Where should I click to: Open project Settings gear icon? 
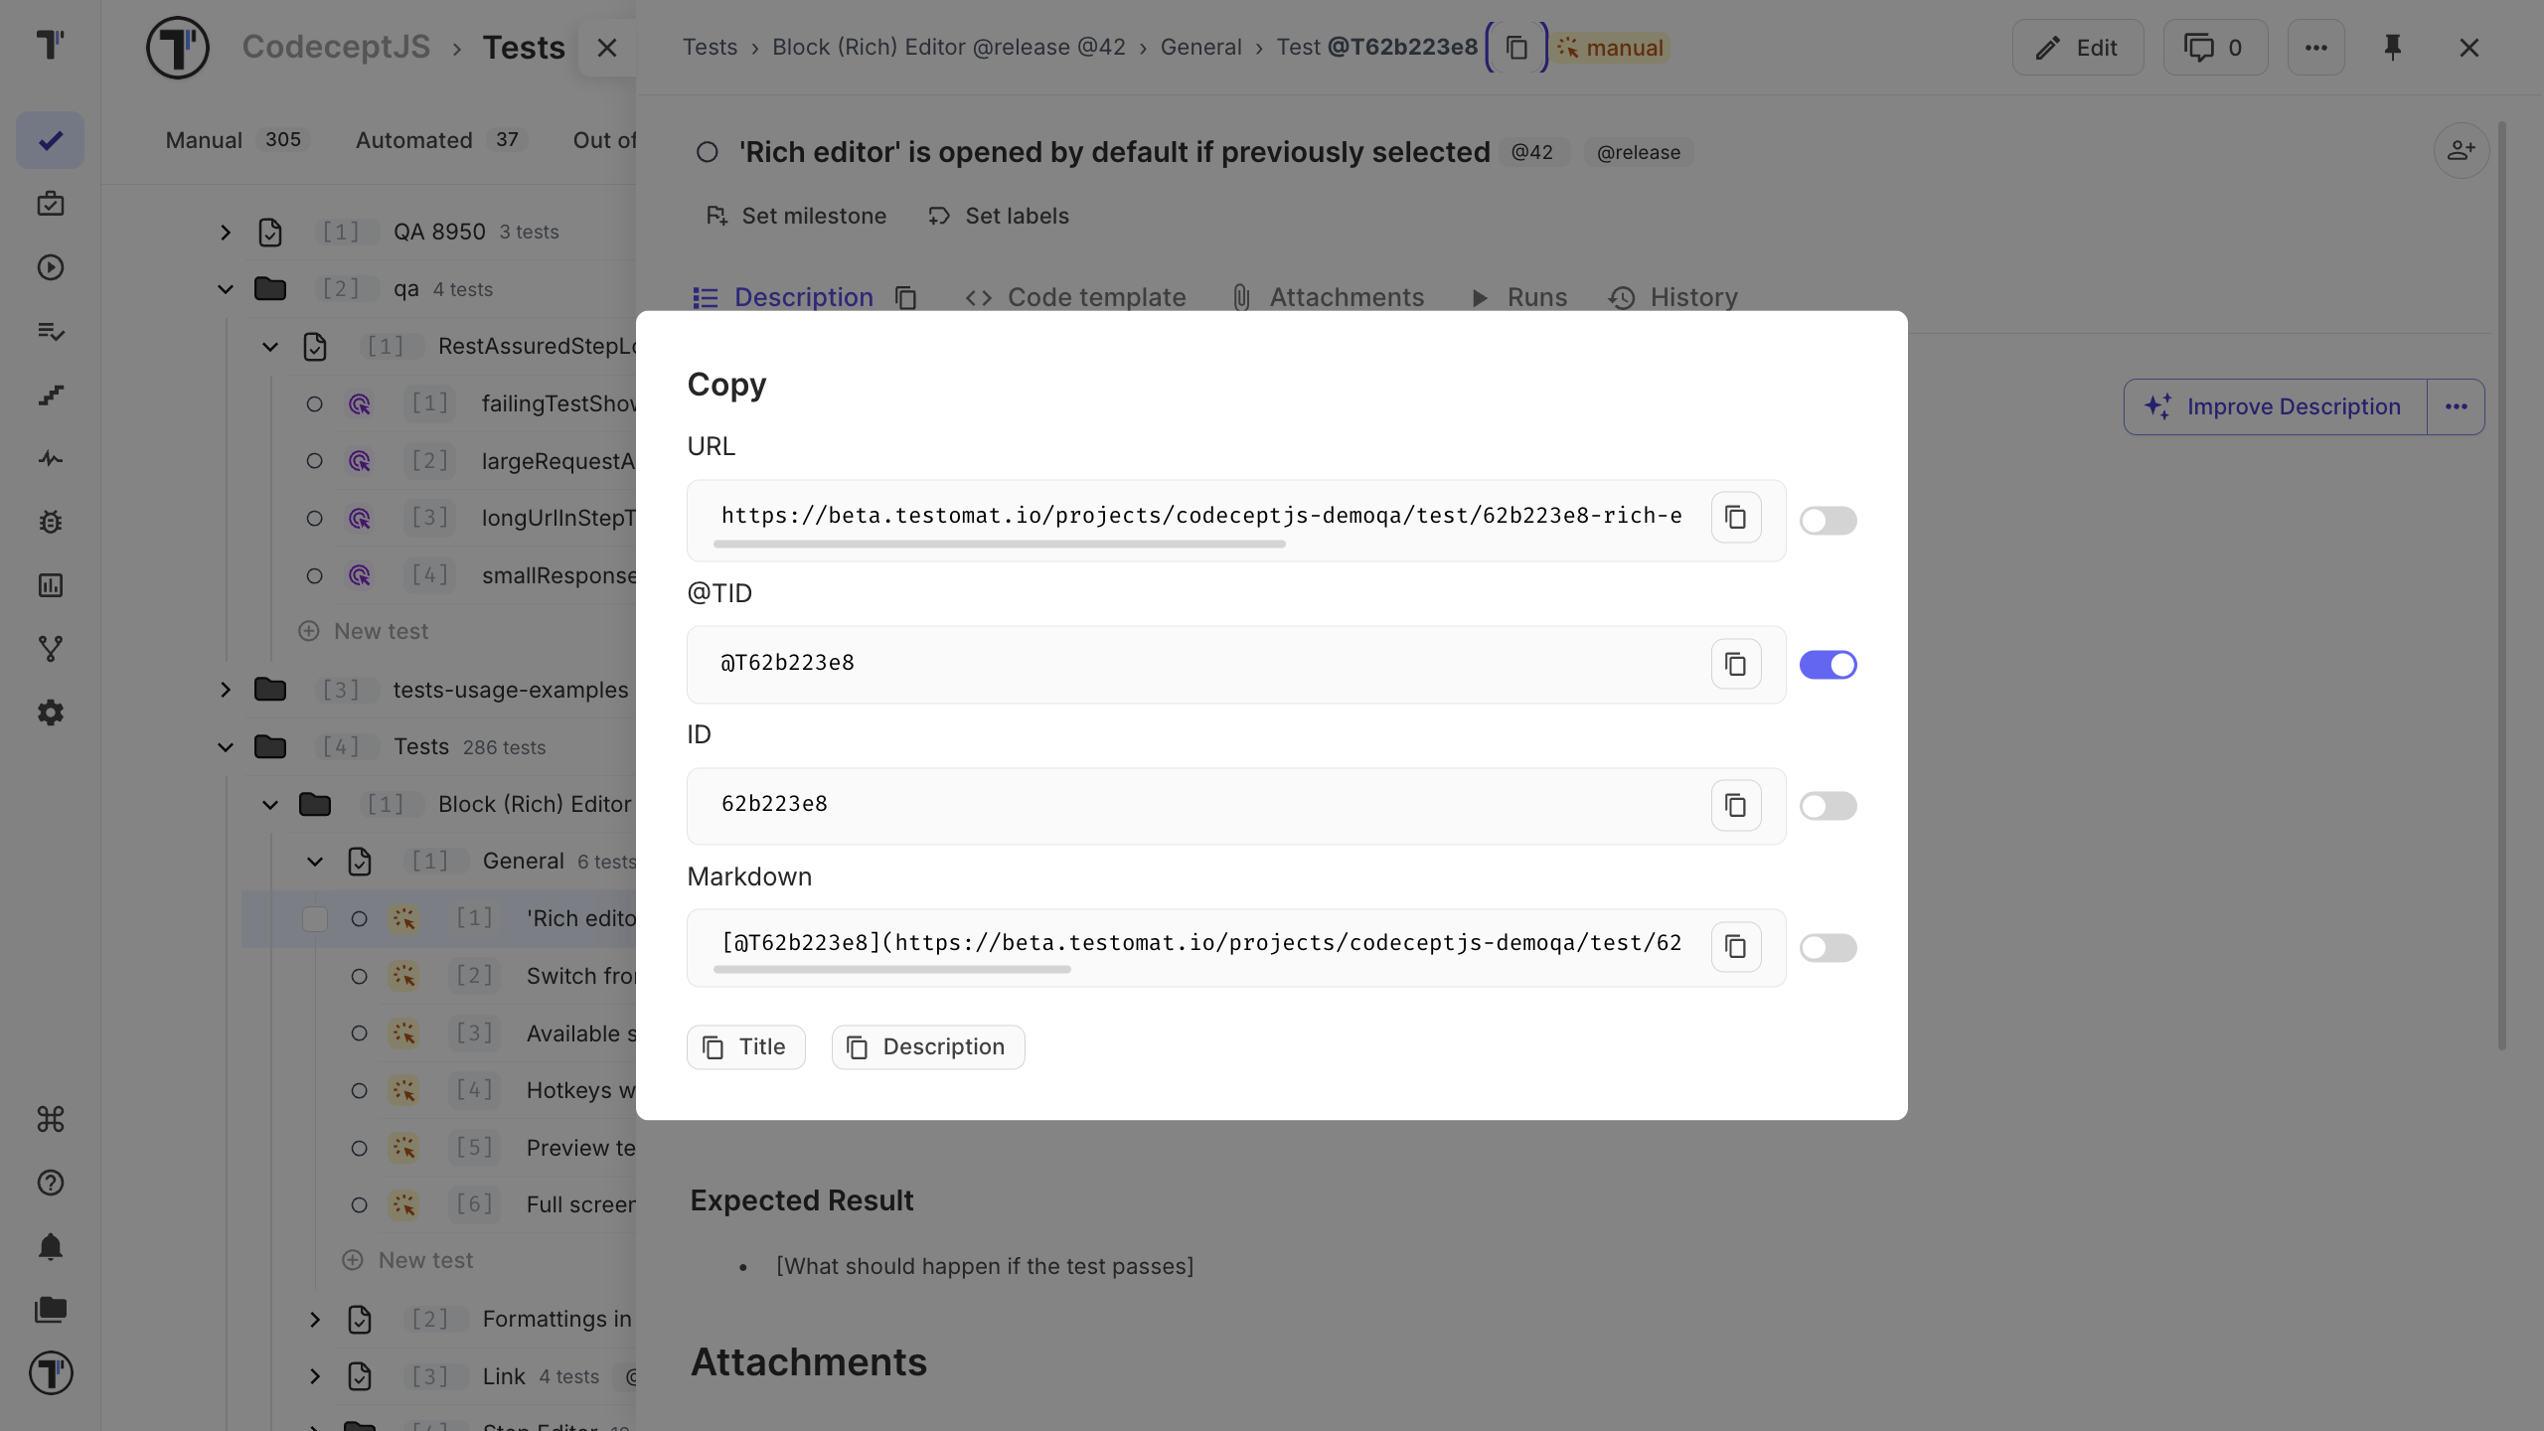(51, 713)
